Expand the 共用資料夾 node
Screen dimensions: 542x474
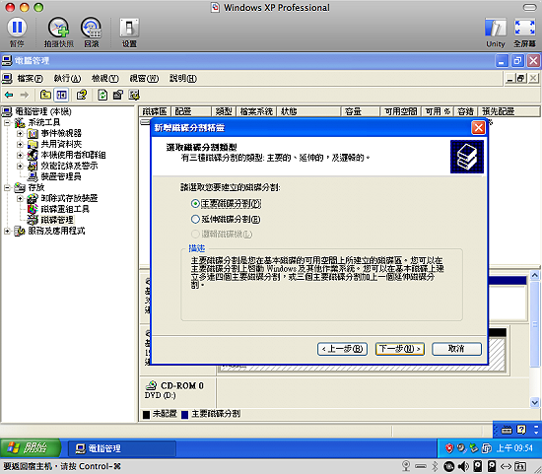tap(20, 144)
